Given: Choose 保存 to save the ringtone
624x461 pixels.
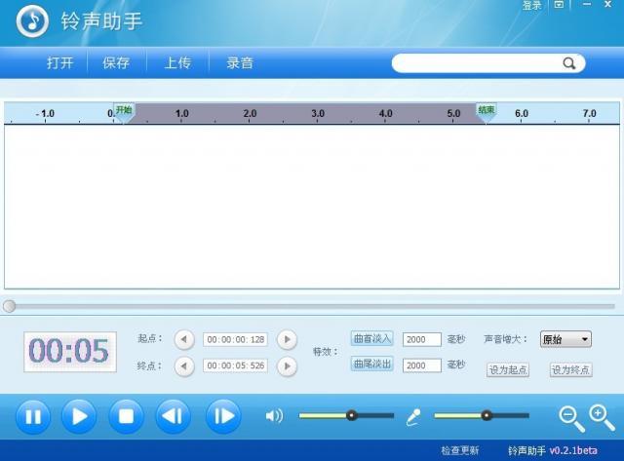Looking at the screenshot, I should 116,62.
